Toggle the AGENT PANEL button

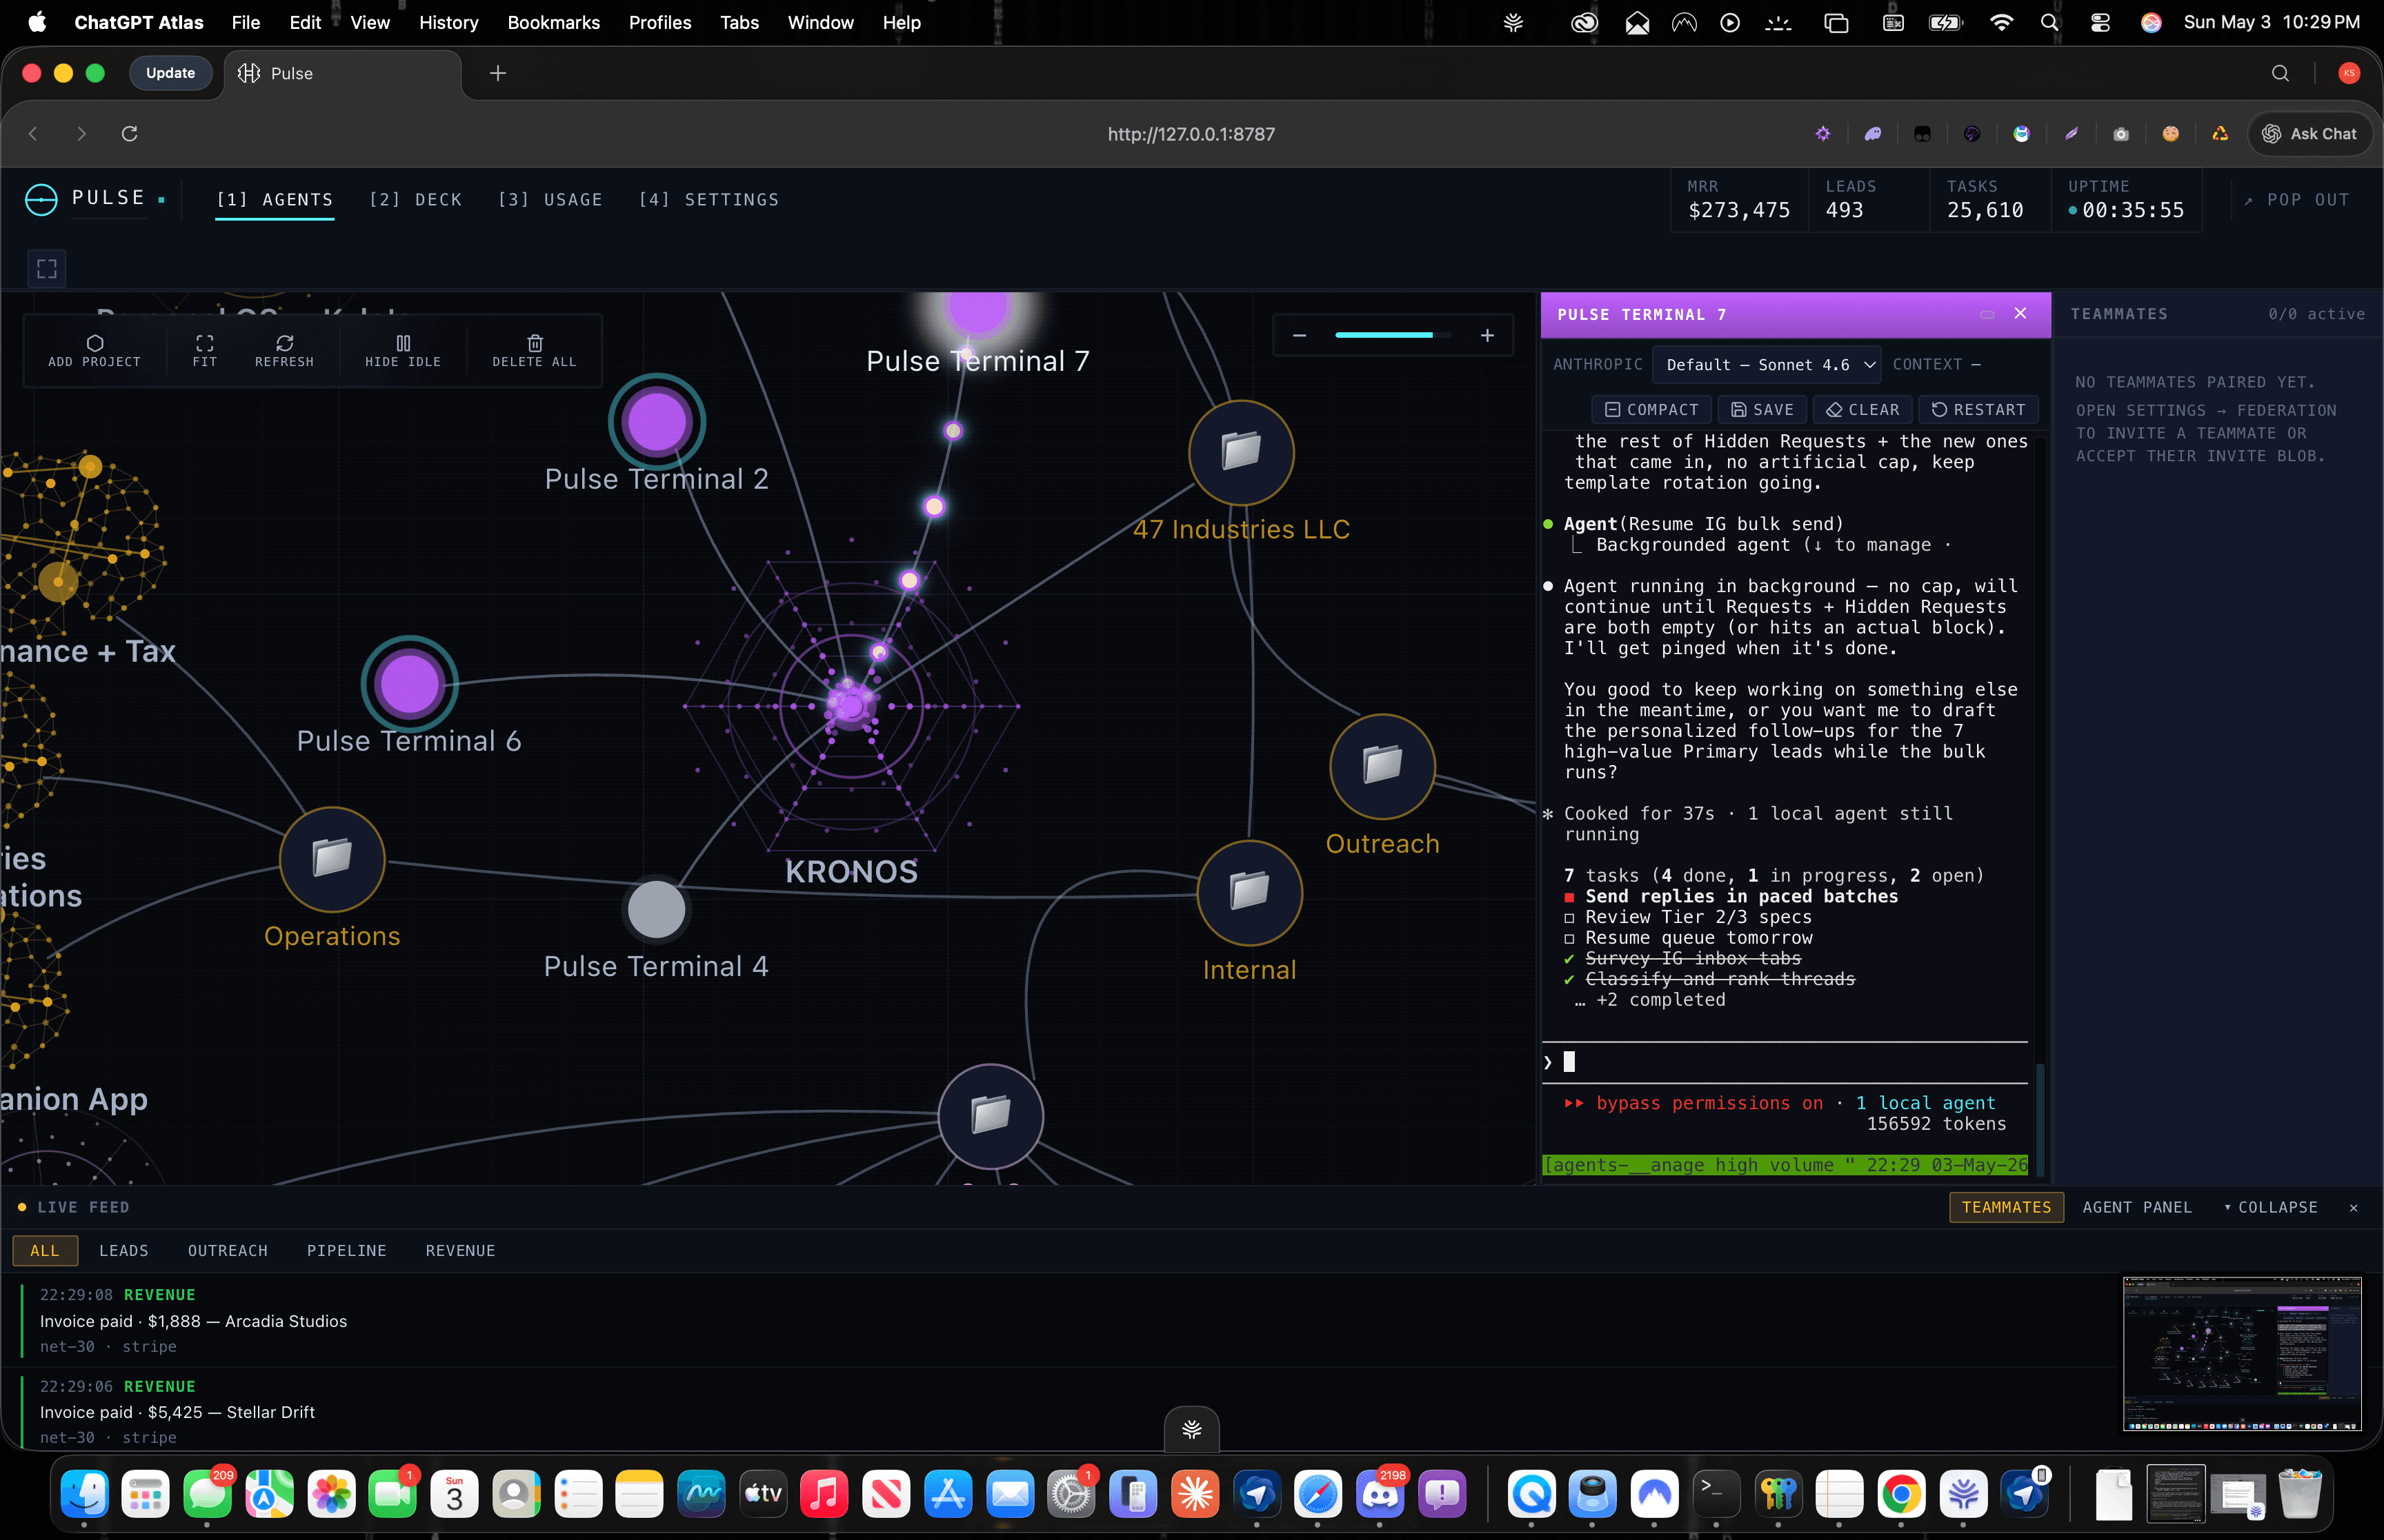point(2137,1207)
